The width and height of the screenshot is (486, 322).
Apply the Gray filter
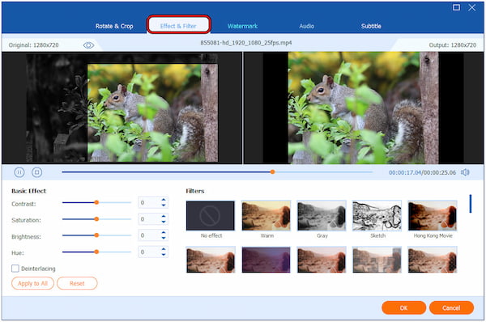point(322,216)
